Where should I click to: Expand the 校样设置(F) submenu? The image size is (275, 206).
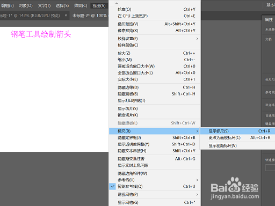(x=155, y=39)
